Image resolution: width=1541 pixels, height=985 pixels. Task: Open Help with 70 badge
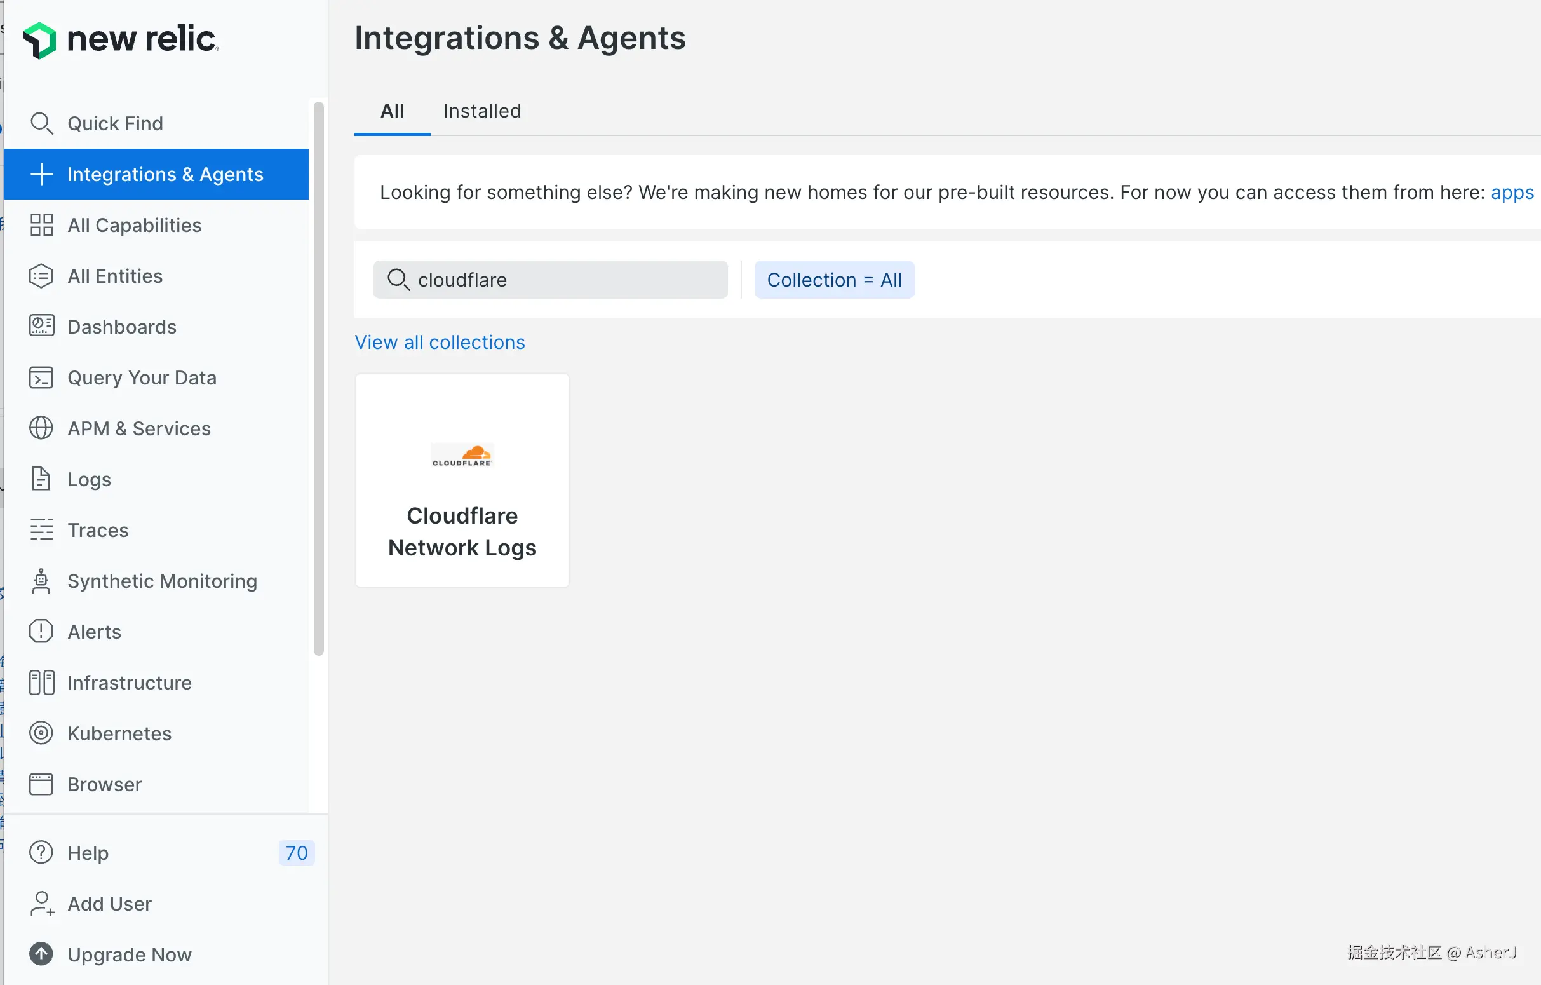point(88,852)
